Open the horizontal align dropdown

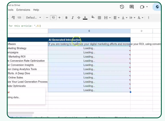coord(116,18)
